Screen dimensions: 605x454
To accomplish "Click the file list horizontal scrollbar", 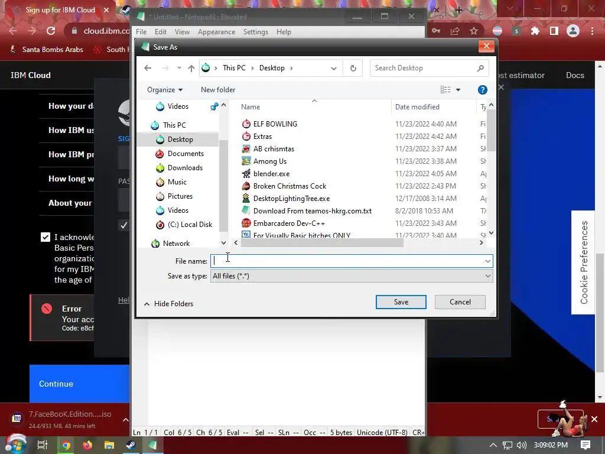I will tap(322, 243).
